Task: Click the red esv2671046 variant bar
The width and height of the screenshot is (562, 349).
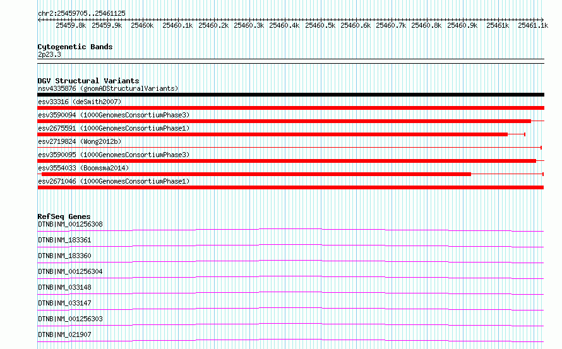Action: point(290,187)
